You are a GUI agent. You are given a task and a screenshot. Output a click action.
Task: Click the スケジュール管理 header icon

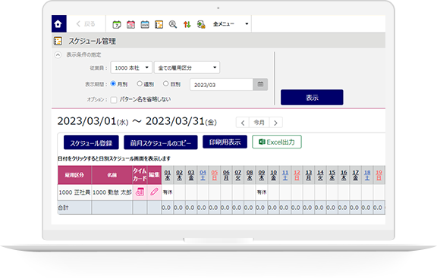58,41
